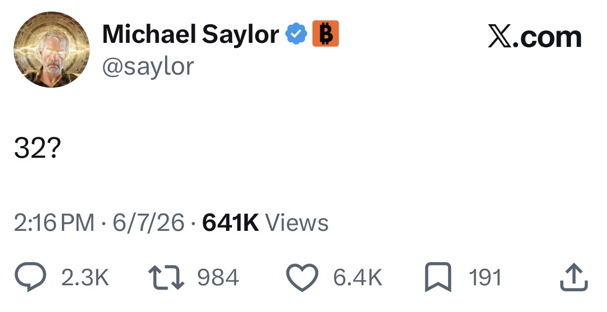The width and height of the screenshot is (607, 312).
Task: Click the 191 bookmarks count
Action: [485, 278]
